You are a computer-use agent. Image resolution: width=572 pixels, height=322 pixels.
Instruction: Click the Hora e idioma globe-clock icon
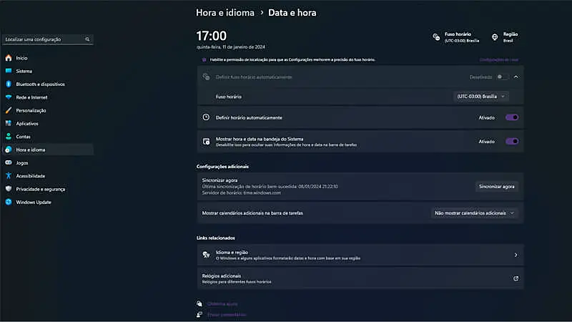coord(9,150)
